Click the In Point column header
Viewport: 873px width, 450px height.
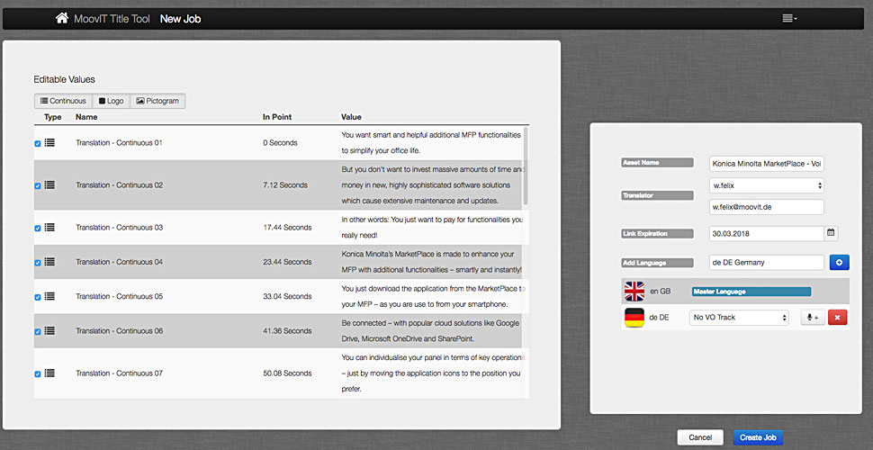pyautogui.click(x=277, y=117)
